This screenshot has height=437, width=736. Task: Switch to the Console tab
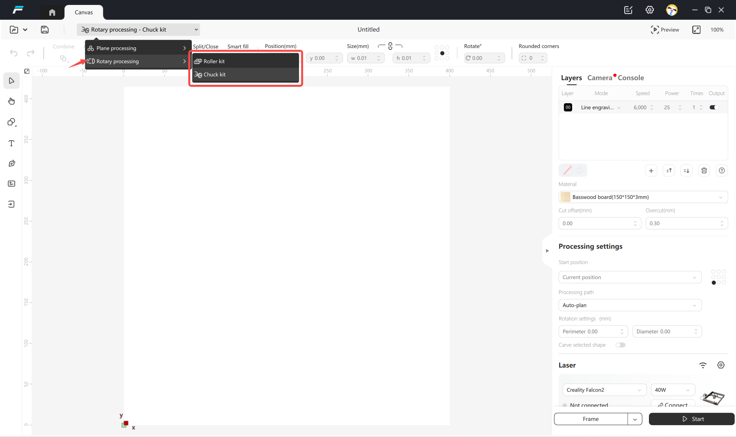pyautogui.click(x=631, y=78)
